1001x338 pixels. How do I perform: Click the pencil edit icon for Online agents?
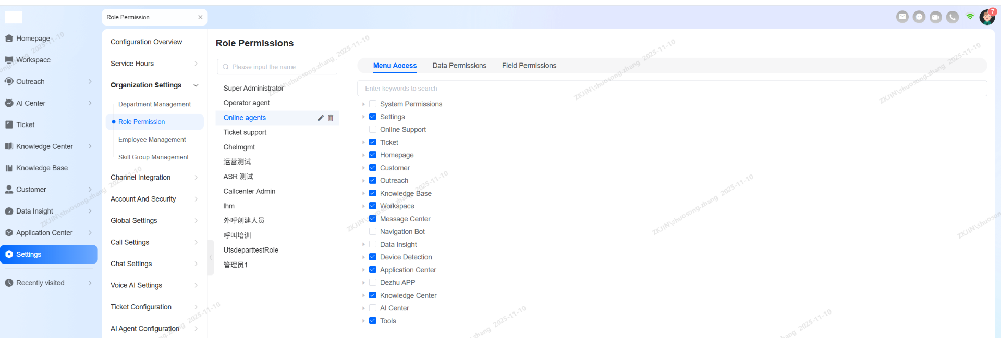[321, 118]
